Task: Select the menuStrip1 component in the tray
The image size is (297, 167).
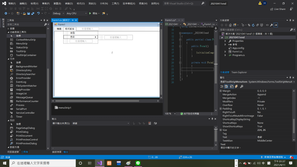Action: 63,108
